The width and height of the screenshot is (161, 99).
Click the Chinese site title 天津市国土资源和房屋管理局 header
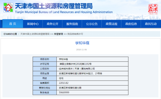point(54,6)
